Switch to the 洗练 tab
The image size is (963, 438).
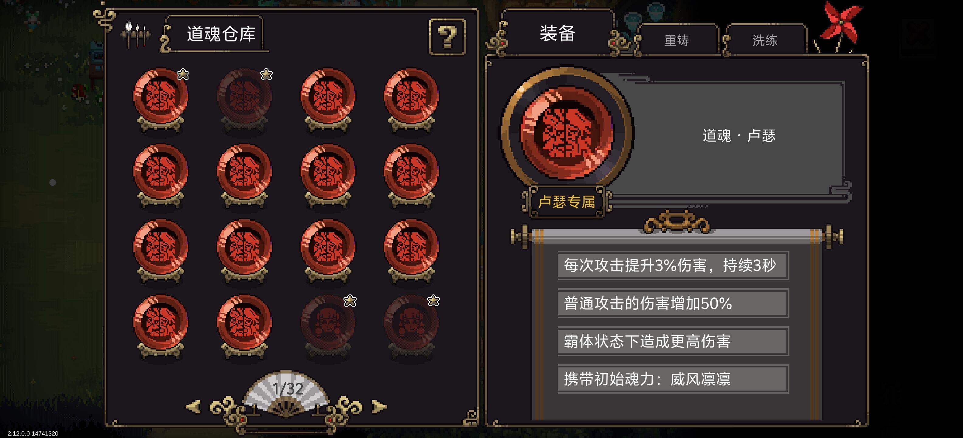tap(765, 40)
